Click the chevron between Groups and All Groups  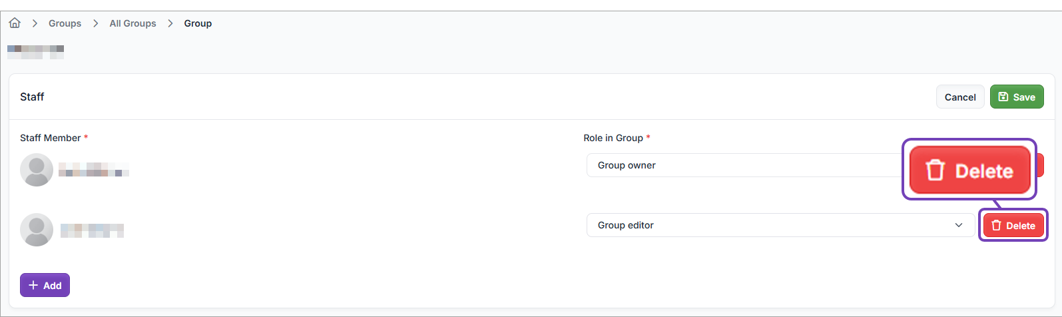[x=96, y=23]
